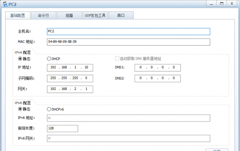
Task: Open the 基础配置 tab
Action: click(18, 15)
